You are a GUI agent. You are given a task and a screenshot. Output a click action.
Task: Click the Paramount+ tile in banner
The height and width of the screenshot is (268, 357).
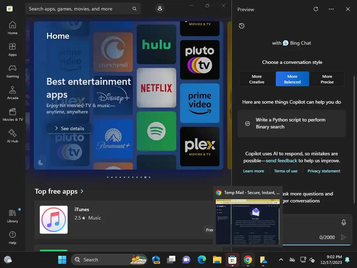[113, 139]
